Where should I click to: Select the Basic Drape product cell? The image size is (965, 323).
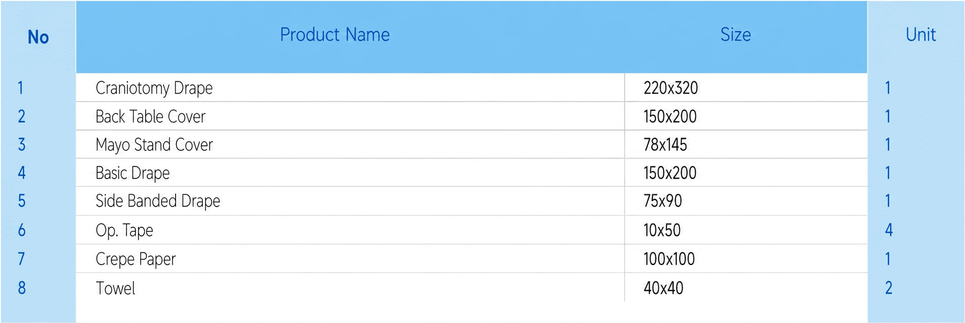133,173
